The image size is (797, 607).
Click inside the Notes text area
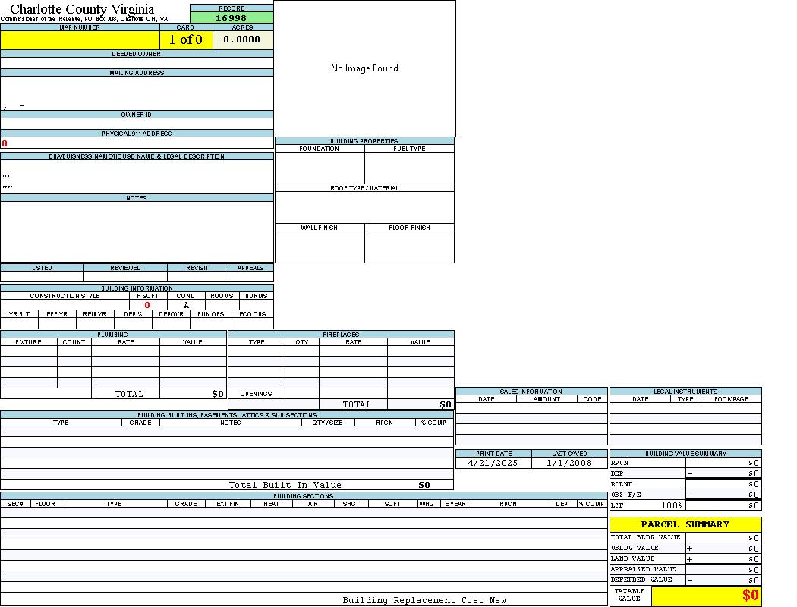pos(137,231)
